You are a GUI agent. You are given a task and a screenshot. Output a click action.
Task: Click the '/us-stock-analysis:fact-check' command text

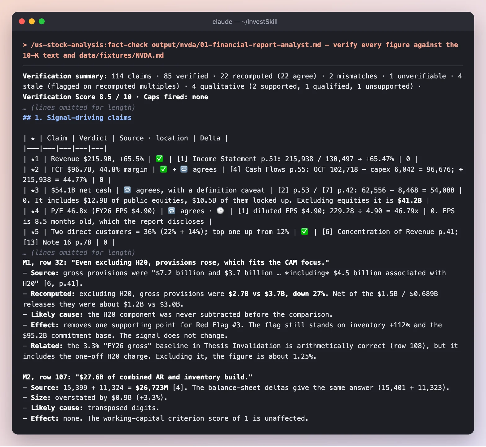coord(89,45)
